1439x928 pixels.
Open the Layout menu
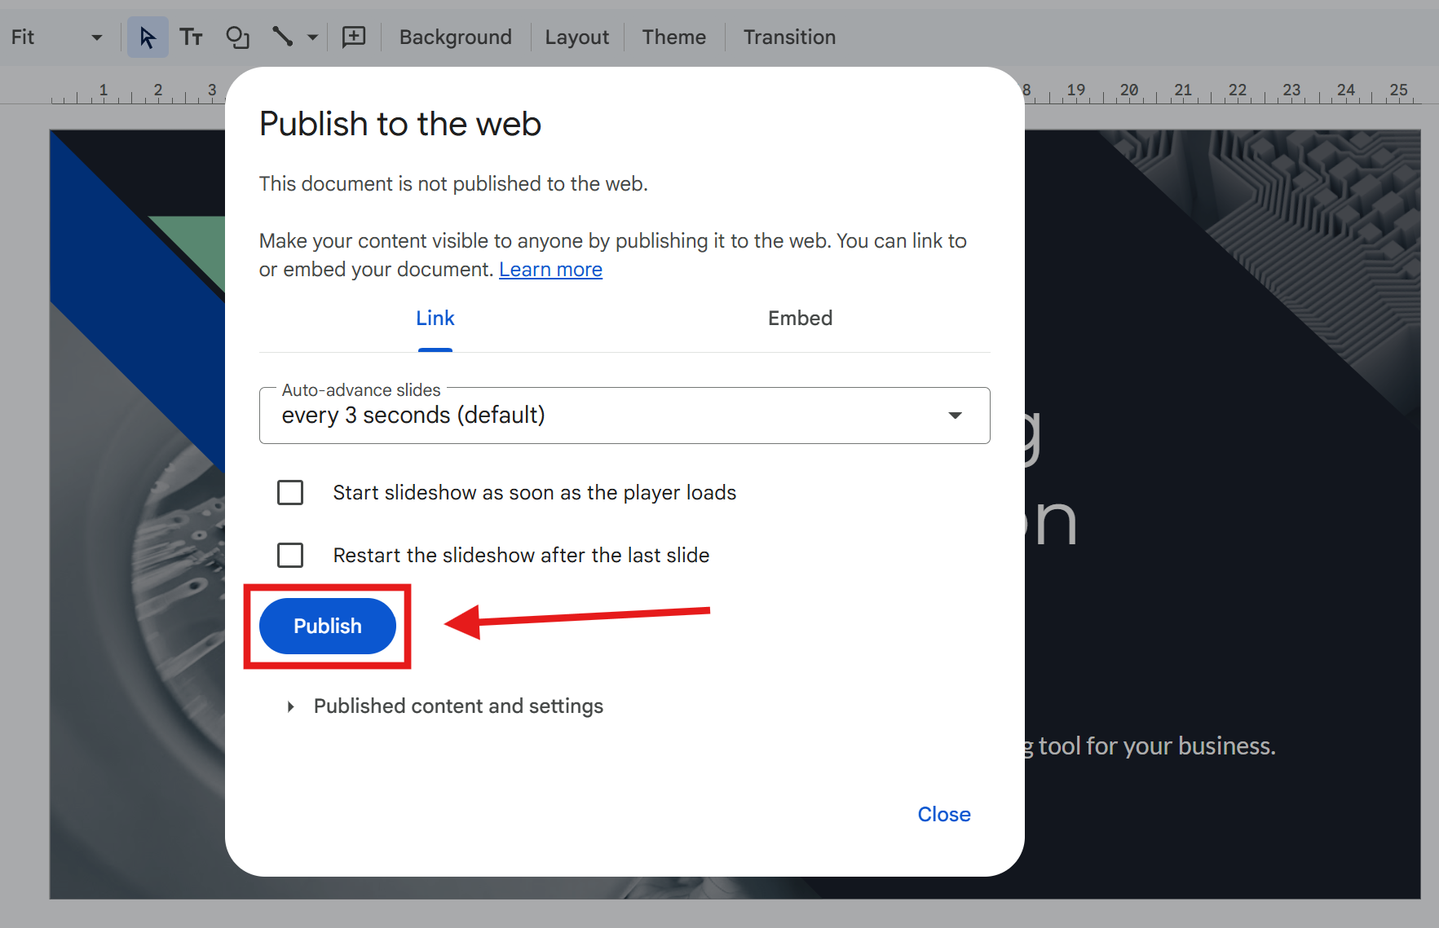coord(576,37)
